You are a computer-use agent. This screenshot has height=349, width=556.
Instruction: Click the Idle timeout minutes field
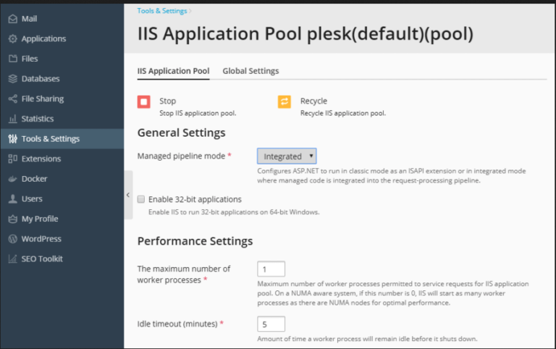tap(271, 324)
